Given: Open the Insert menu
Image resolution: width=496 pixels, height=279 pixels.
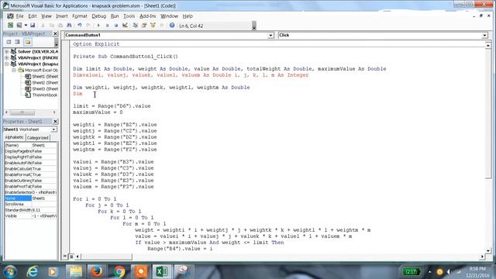Looking at the screenshot, I should coord(62,16).
